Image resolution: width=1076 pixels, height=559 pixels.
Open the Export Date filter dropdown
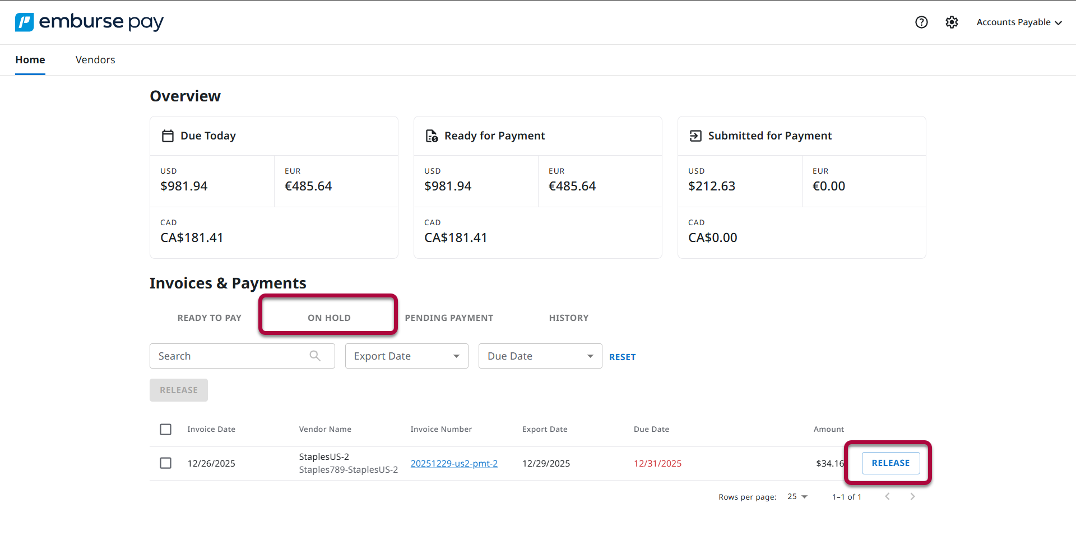(406, 356)
